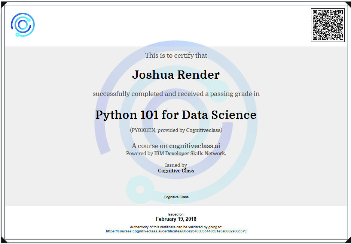Click the Cognitive Class logo at top left
The image size is (351, 244).
tap(22, 25)
